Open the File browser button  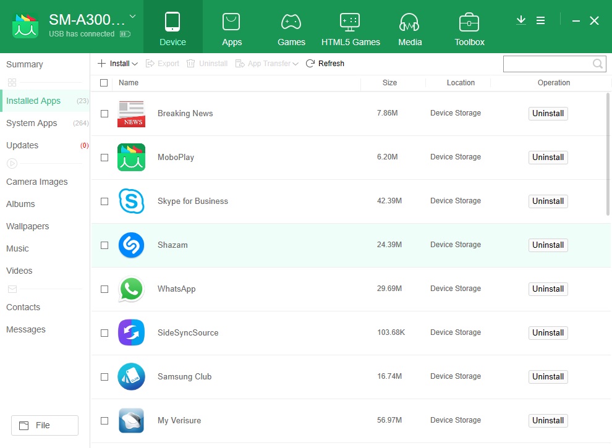pyautogui.click(x=45, y=425)
